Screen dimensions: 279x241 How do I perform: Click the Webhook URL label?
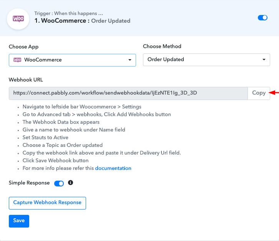coord(26,80)
